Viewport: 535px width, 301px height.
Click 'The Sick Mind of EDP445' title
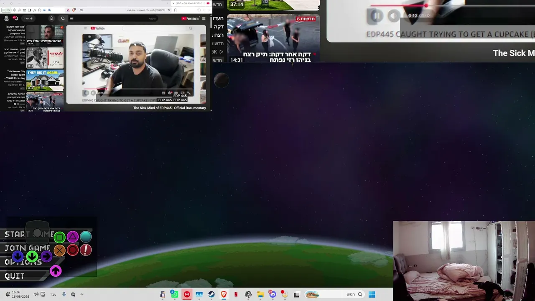click(x=169, y=108)
